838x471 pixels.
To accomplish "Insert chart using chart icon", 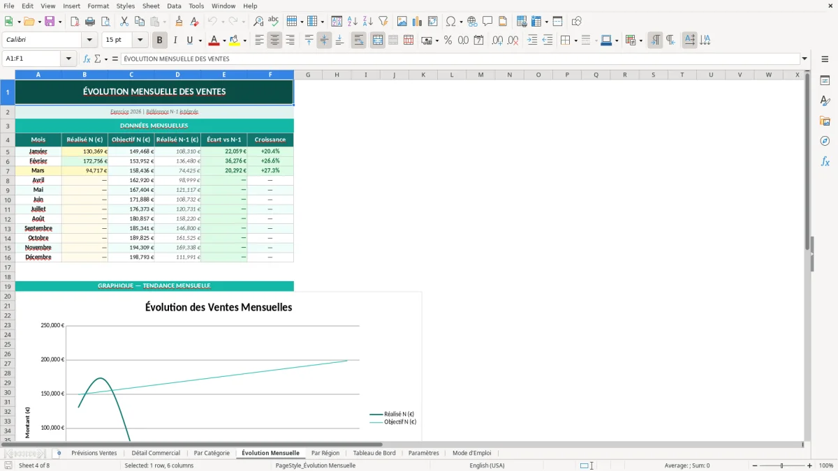I will click(418, 22).
